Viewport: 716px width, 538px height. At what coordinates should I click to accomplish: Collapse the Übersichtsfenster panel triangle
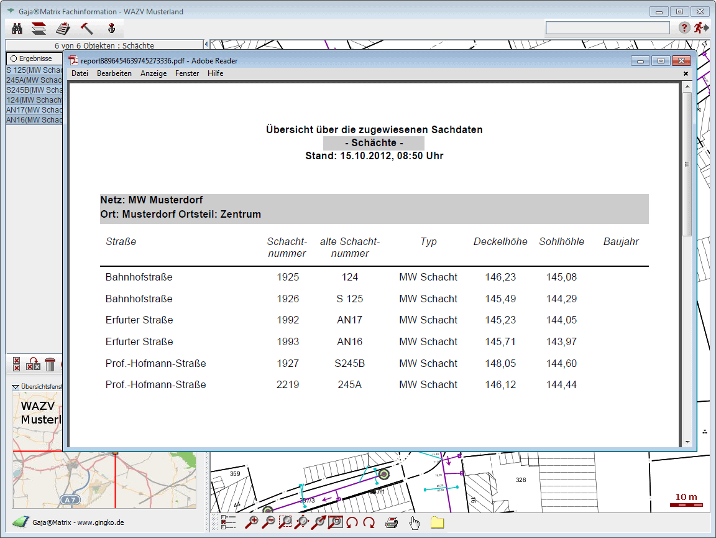click(16, 387)
